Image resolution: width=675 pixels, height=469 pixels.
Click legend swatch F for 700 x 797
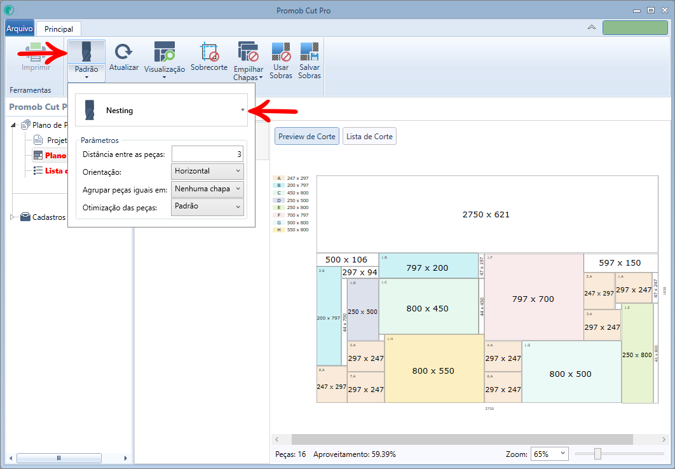point(278,215)
